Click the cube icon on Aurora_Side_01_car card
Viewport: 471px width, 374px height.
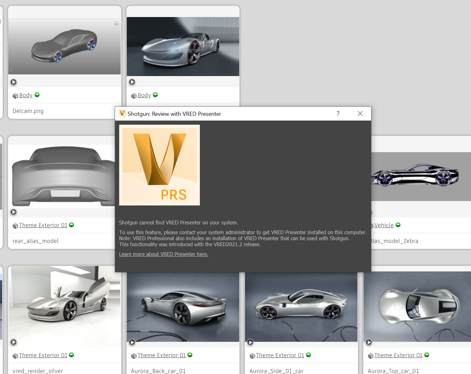[252, 356]
